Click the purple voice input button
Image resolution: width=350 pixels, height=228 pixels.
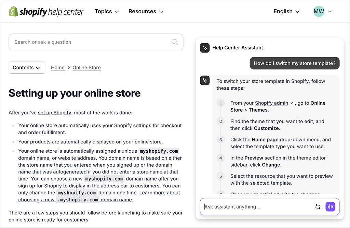tap(330, 207)
